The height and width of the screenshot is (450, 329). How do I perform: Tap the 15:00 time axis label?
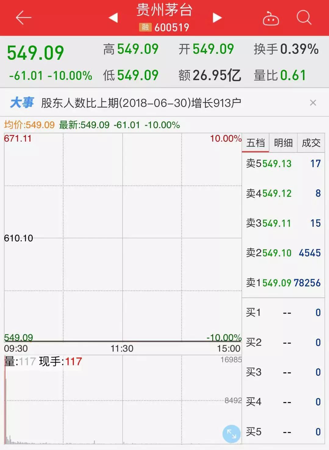coord(229,348)
